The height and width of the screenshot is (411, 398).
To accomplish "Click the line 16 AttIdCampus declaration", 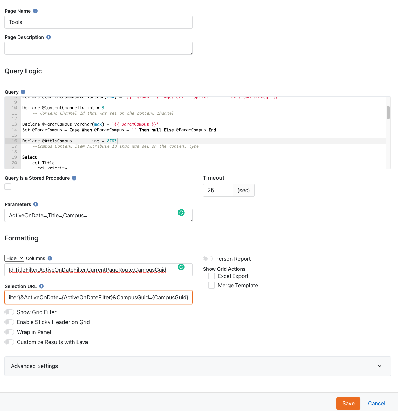I will [x=70, y=141].
